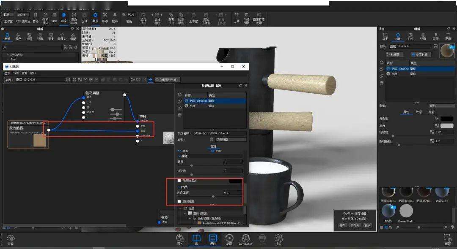Switch to Scene (场景) tab in Project panel

pyautogui.click(x=385, y=37)
